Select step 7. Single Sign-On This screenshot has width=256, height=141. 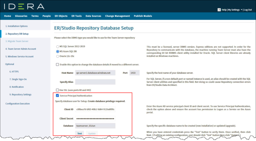point(18,79)
